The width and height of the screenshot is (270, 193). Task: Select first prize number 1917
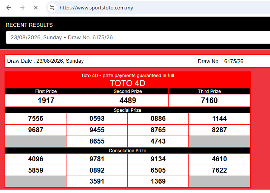point(46,100)
